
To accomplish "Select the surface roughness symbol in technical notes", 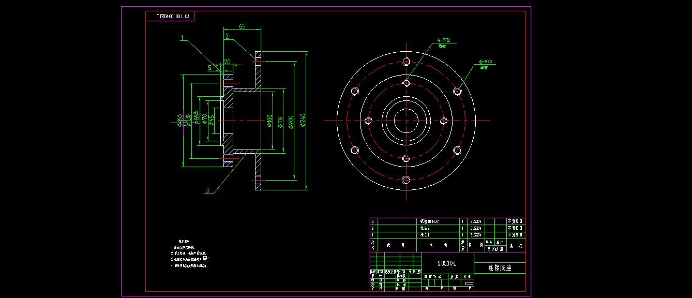I will click(x=205, y=258).
